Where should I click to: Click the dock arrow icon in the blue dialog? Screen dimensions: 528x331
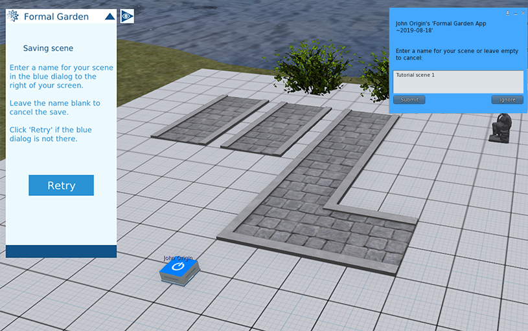507,12
